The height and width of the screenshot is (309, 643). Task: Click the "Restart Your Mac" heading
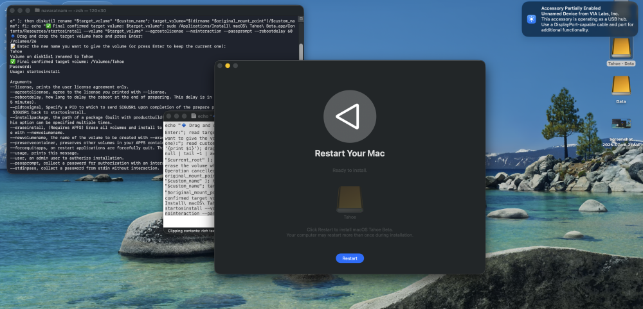point(350,154)
